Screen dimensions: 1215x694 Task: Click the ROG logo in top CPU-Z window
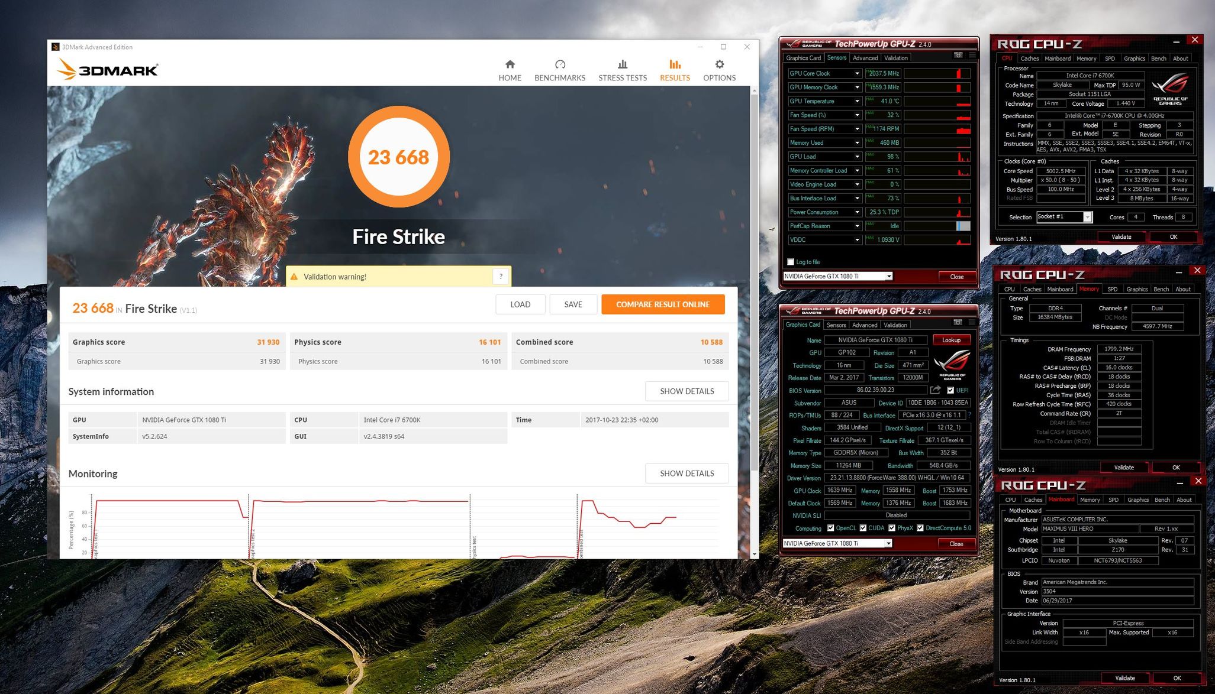[x=1170, y=89]
